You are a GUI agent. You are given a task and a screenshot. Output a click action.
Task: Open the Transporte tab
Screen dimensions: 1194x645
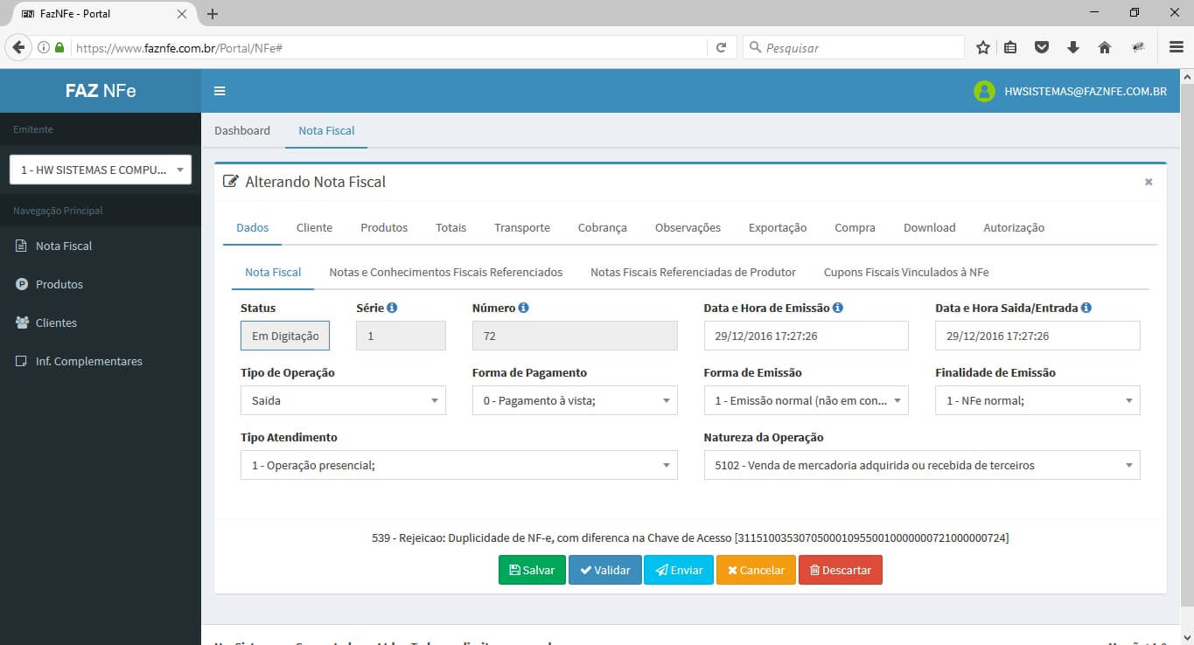tap(522, 227)
